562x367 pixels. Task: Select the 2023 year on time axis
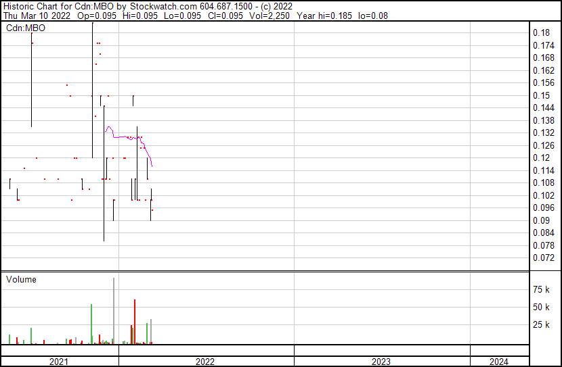click(x=381, y=362)
